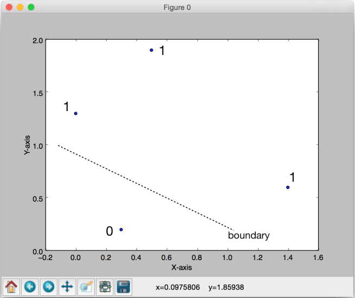Click the y-axis tick label 1.5
This screenshot has width=355, height=298.
38,93
